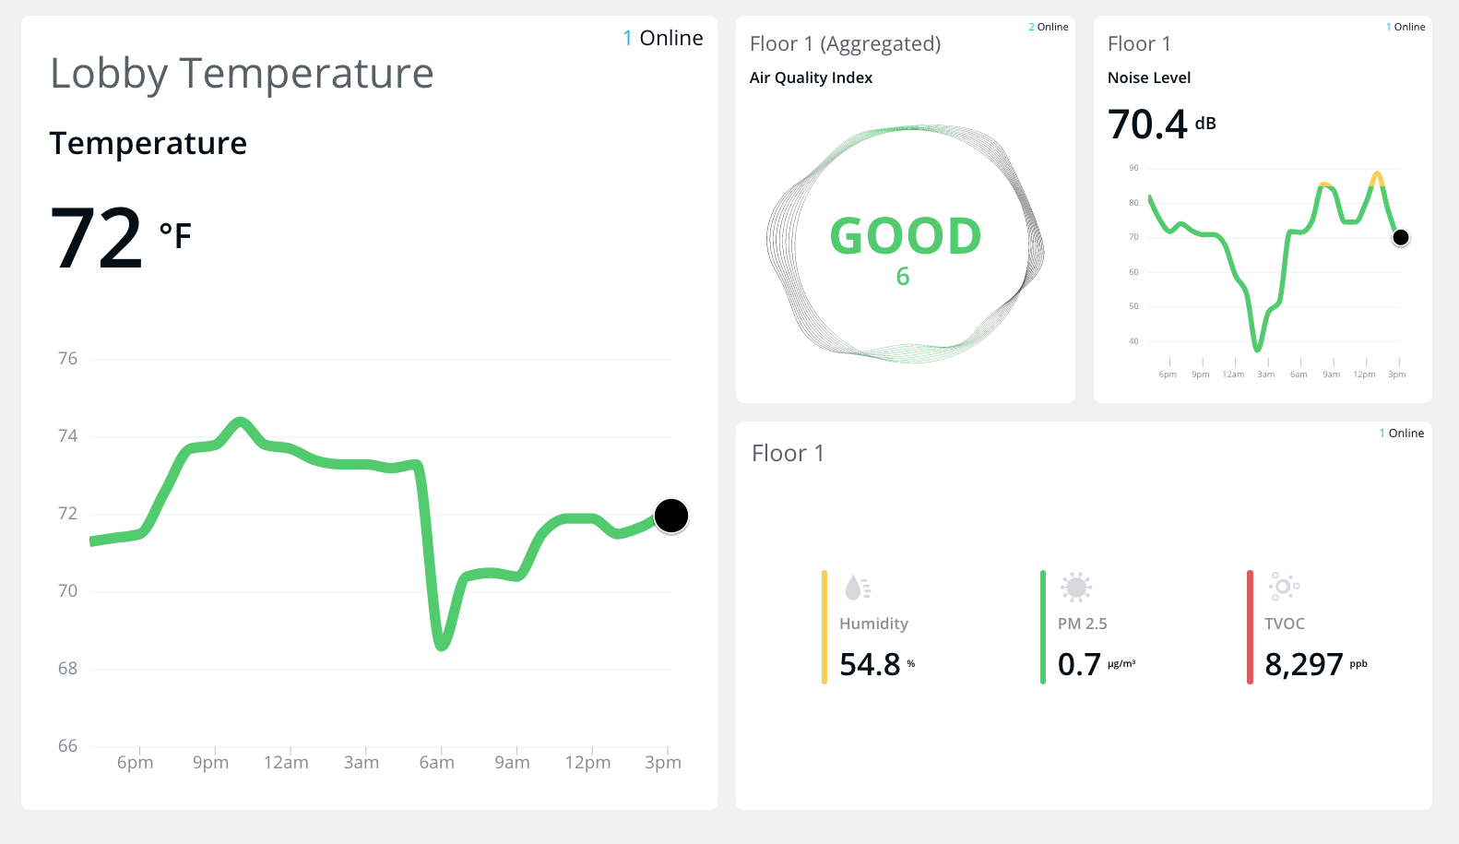Select the black endpoint dot on temperature chart
This screenshot has width=1459, height=844.
(671, 516)
